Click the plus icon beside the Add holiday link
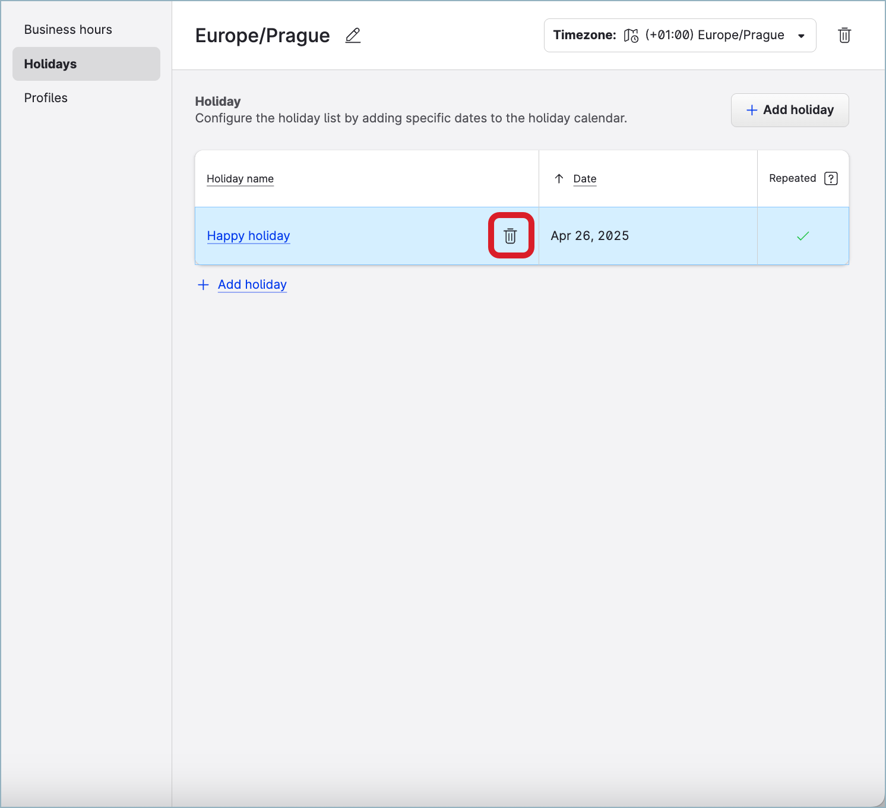Screen dimensions: 886x808 point(203,285)
